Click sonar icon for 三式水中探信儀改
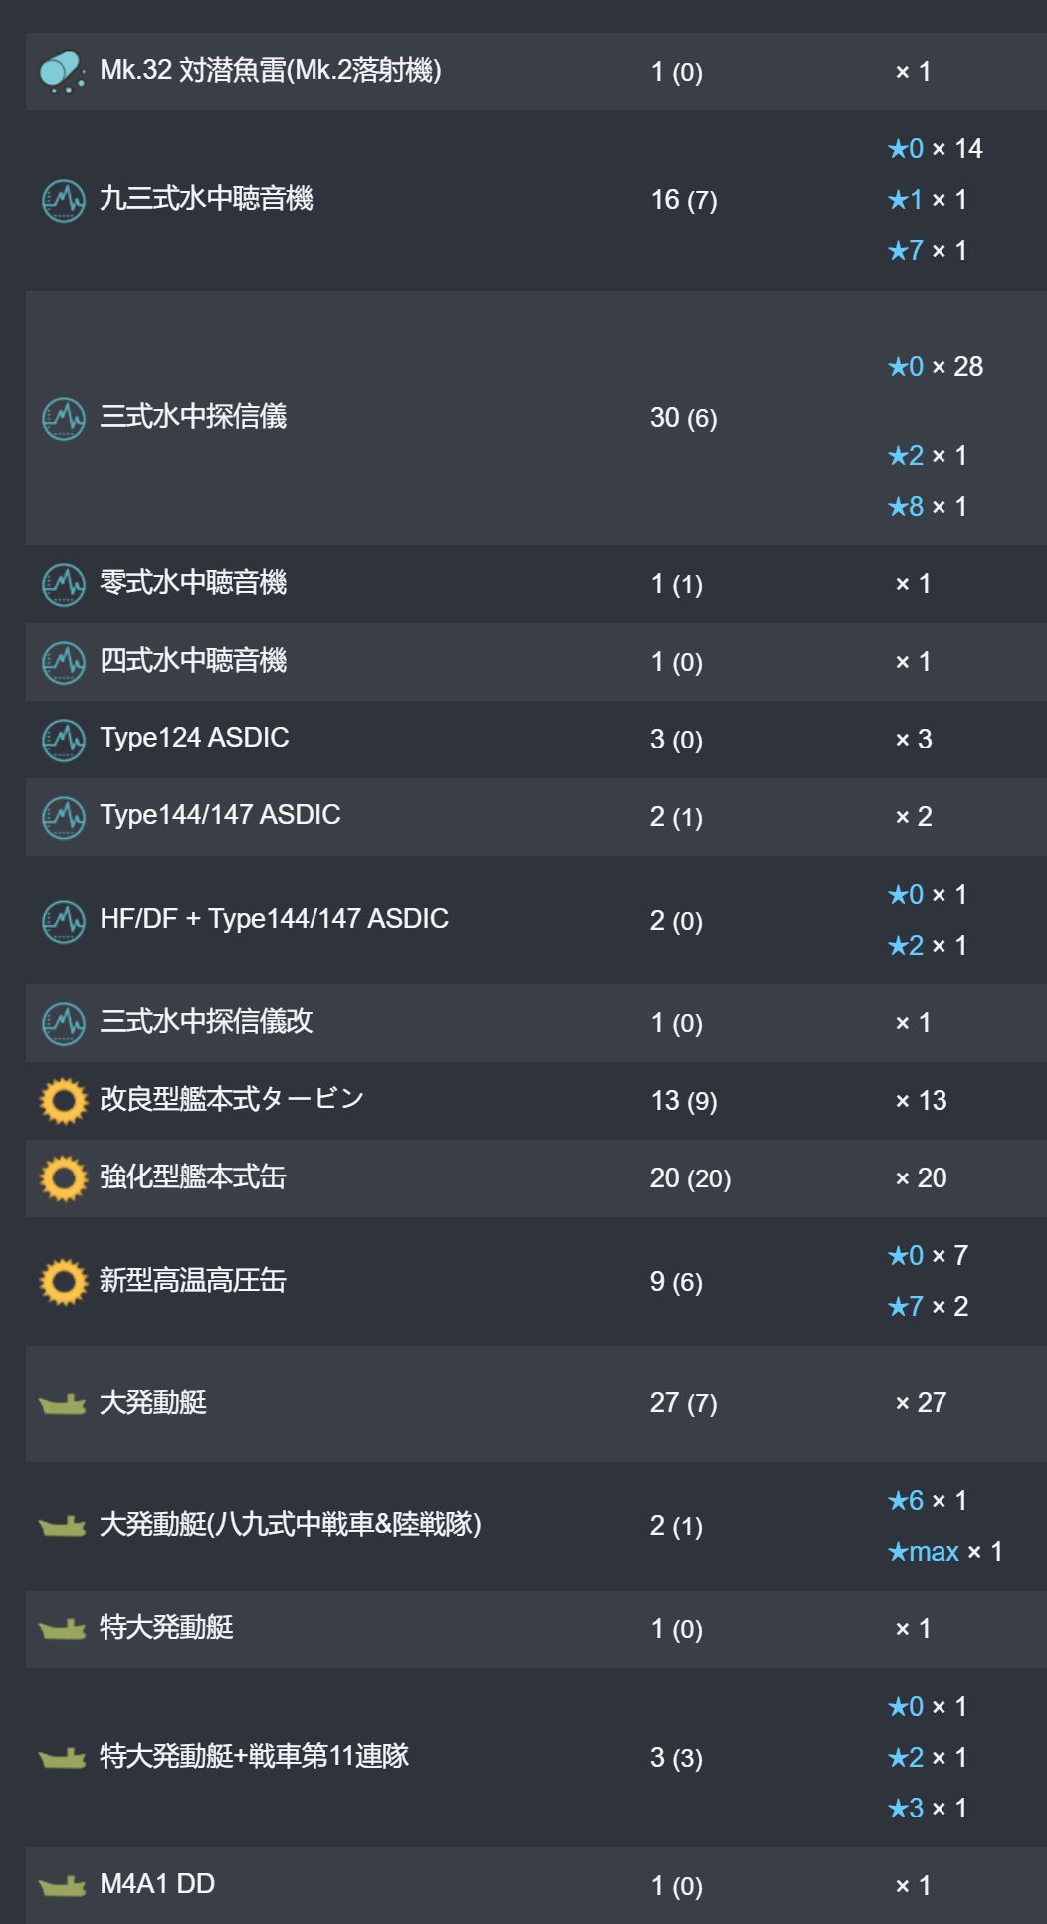 [x=64, y=1023]
